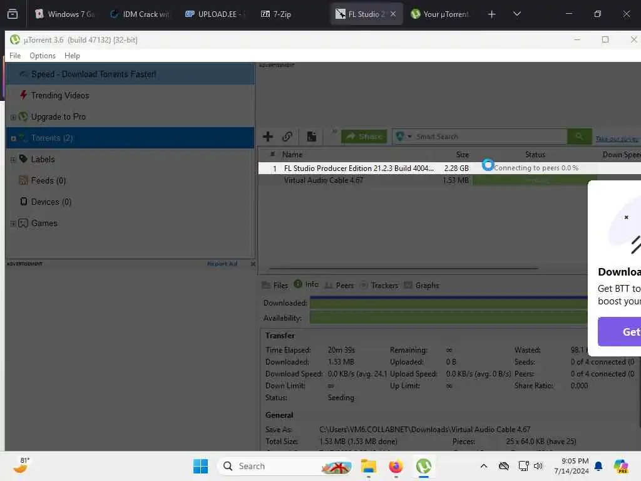This screenshot has width=641, height=481.
Task: Click the Availability bar
Action: (448, 318)
